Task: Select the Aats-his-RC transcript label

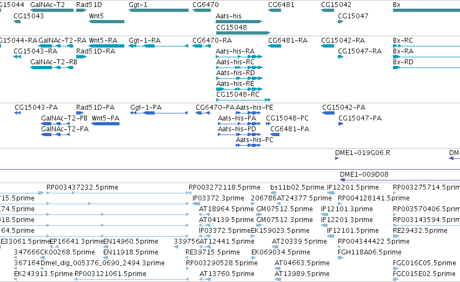Action: pyautogui.click(x=235, y=62)
